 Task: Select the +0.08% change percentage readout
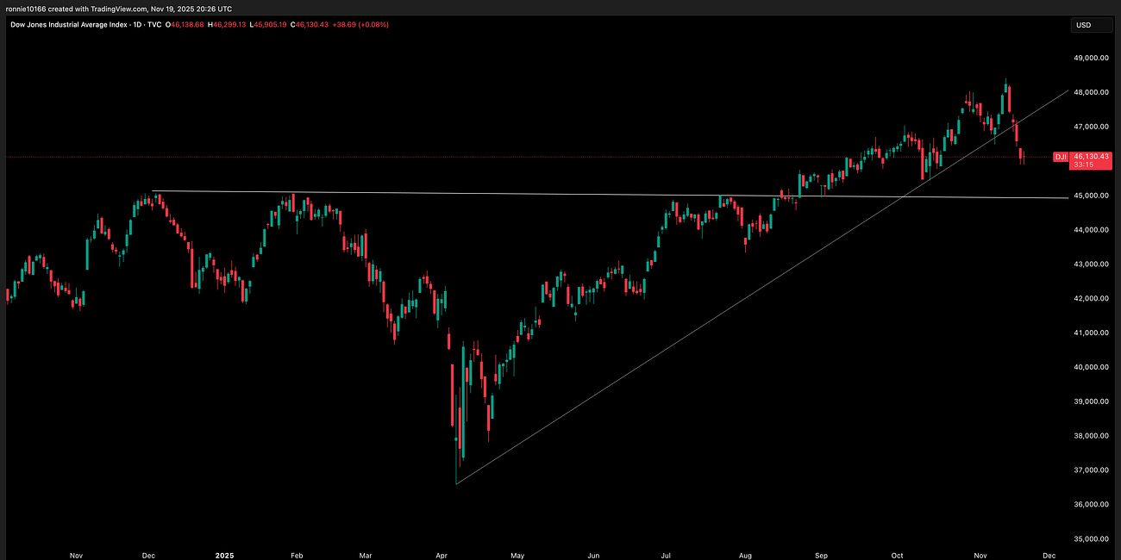tap(373, 25)
